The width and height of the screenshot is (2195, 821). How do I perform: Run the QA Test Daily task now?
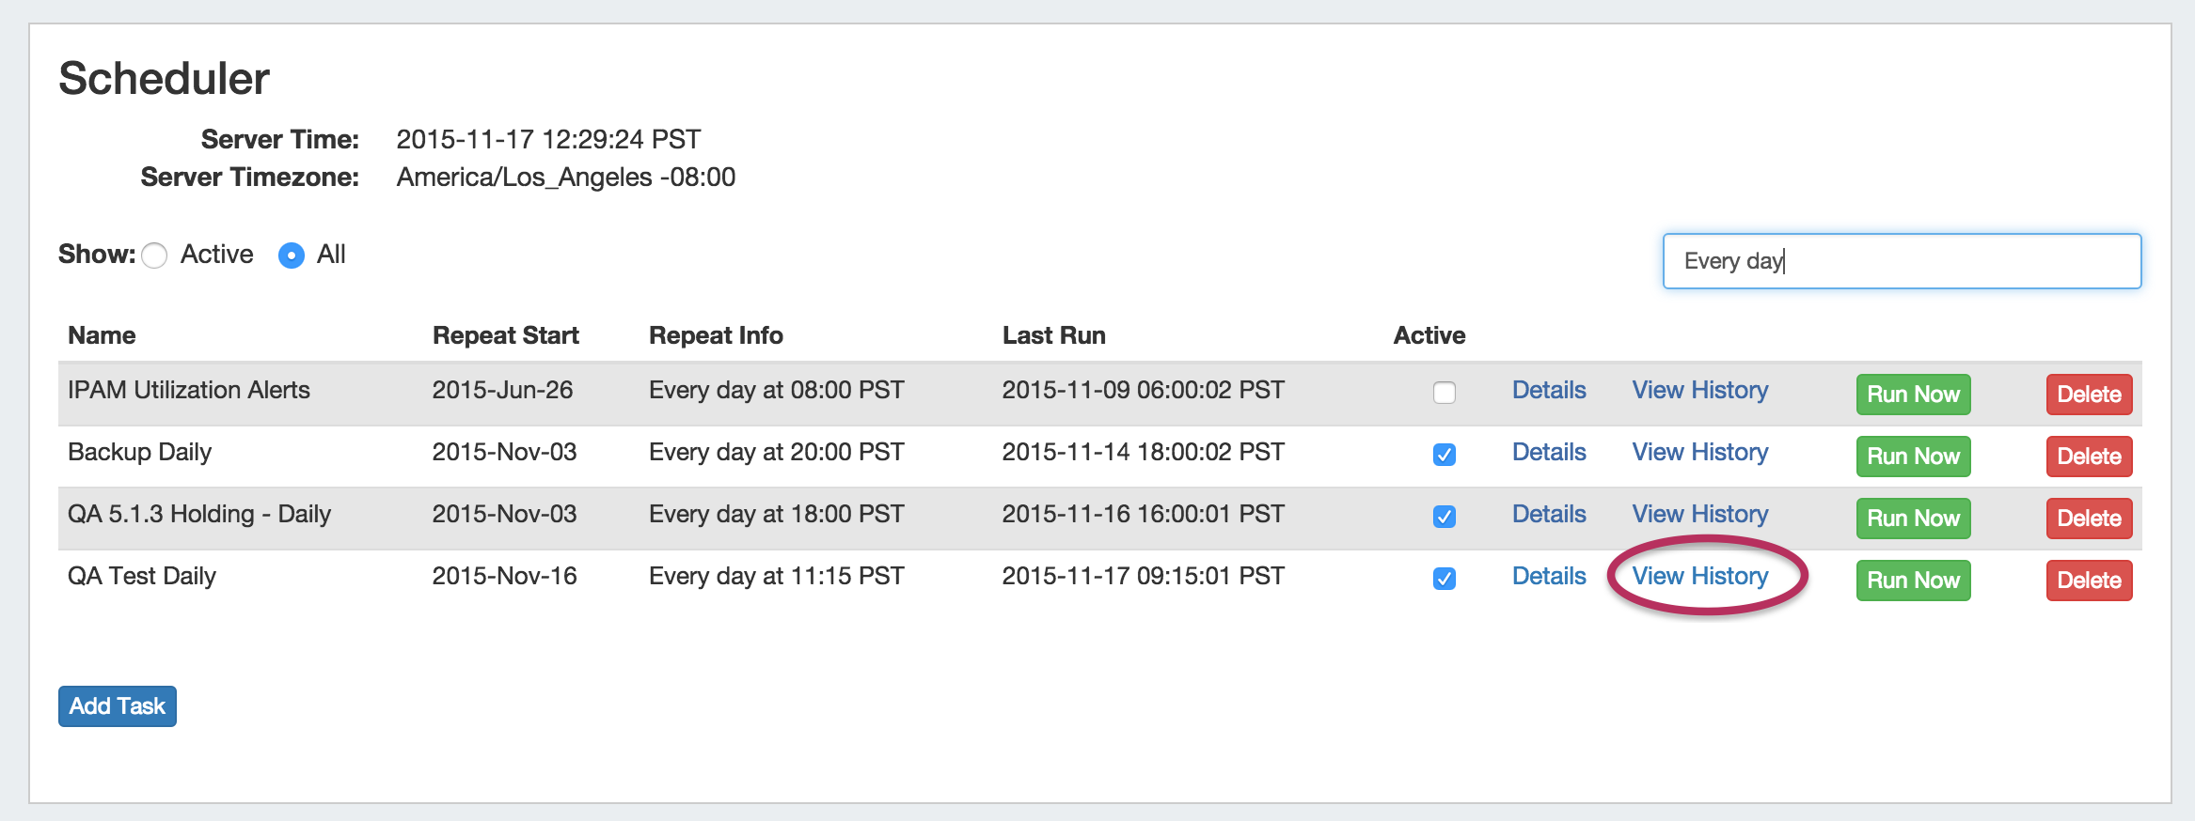[1912, 581]
